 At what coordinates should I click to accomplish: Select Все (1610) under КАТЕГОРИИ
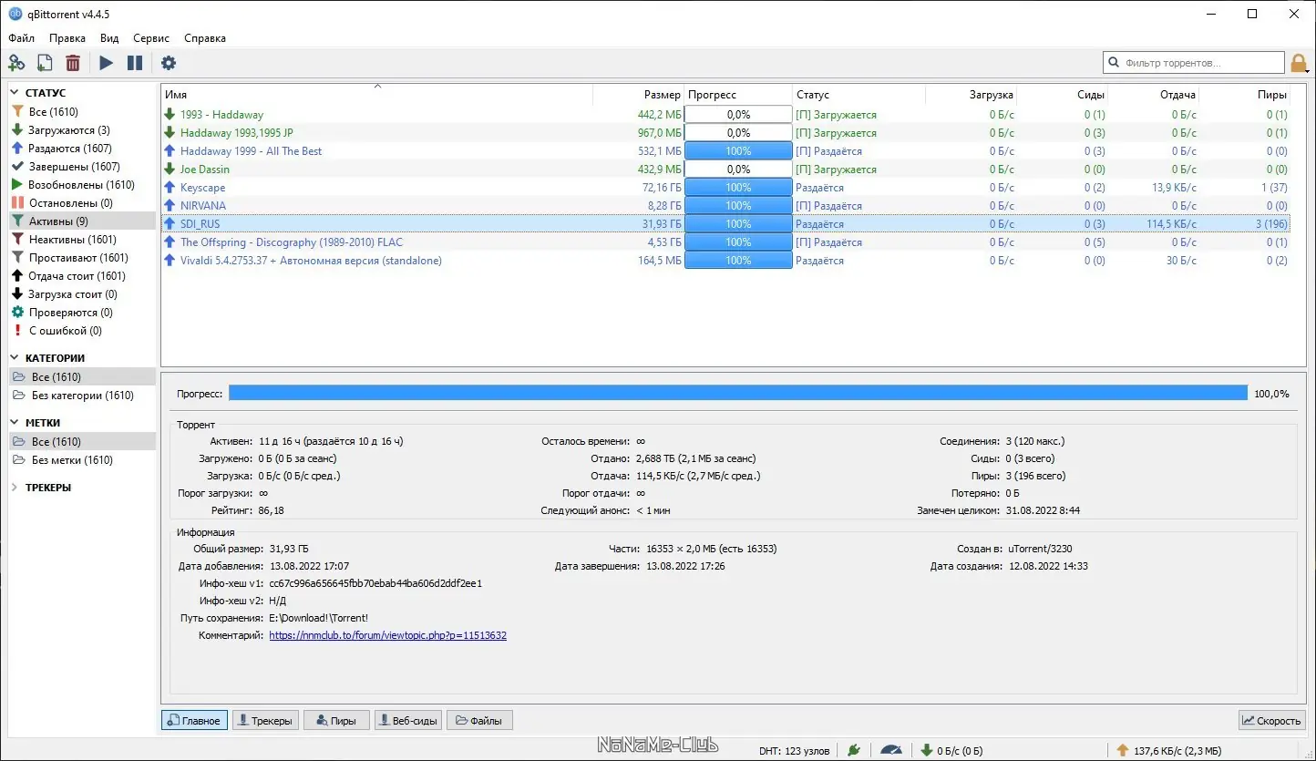tap(82, 377)
